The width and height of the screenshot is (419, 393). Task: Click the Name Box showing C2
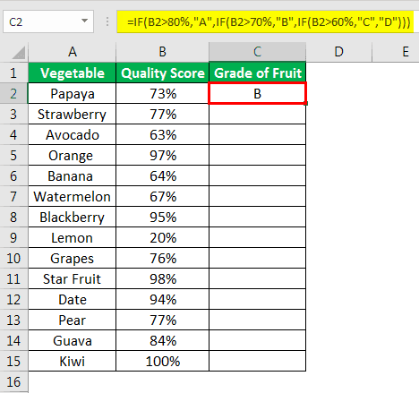coord(47,21)
